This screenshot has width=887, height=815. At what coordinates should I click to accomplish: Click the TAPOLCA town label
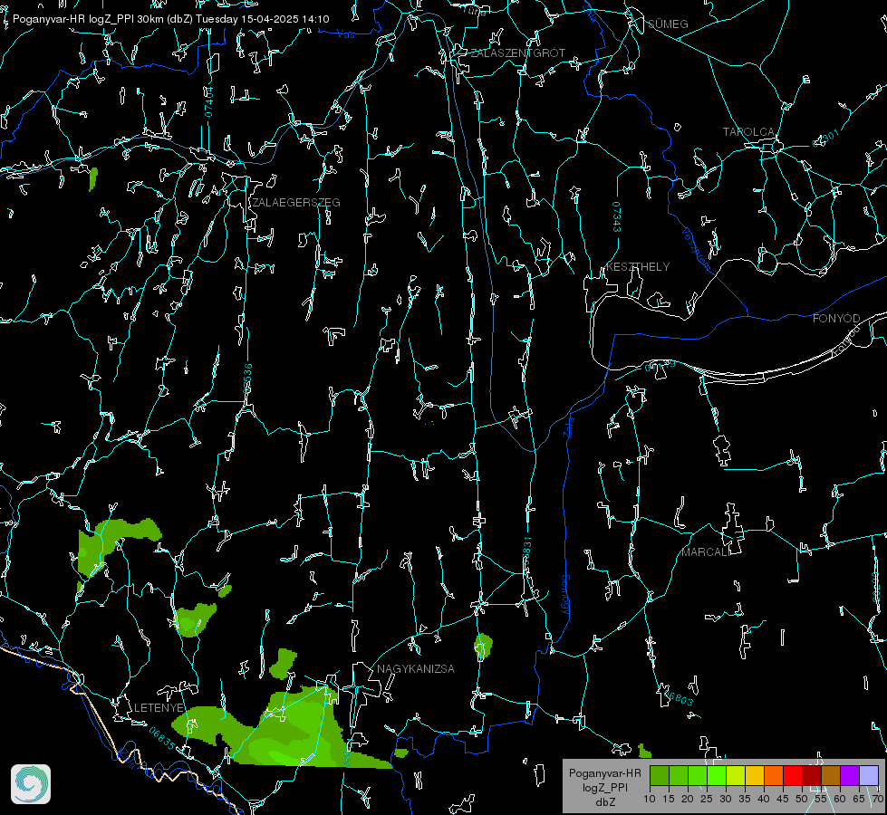point(748,132)
